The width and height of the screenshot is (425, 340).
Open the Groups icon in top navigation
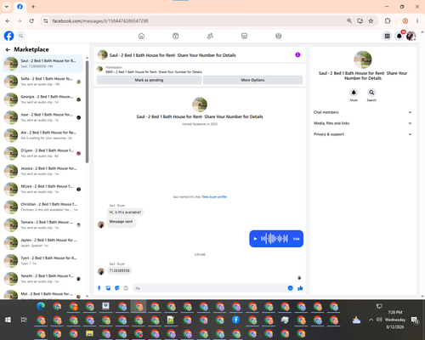tap(279, 36)
